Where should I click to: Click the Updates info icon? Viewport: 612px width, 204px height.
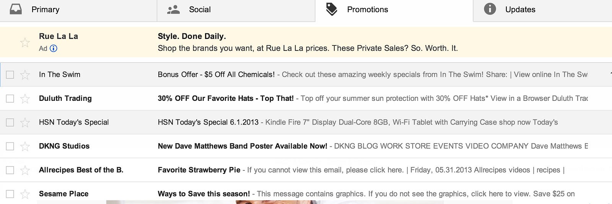[490, 9]
